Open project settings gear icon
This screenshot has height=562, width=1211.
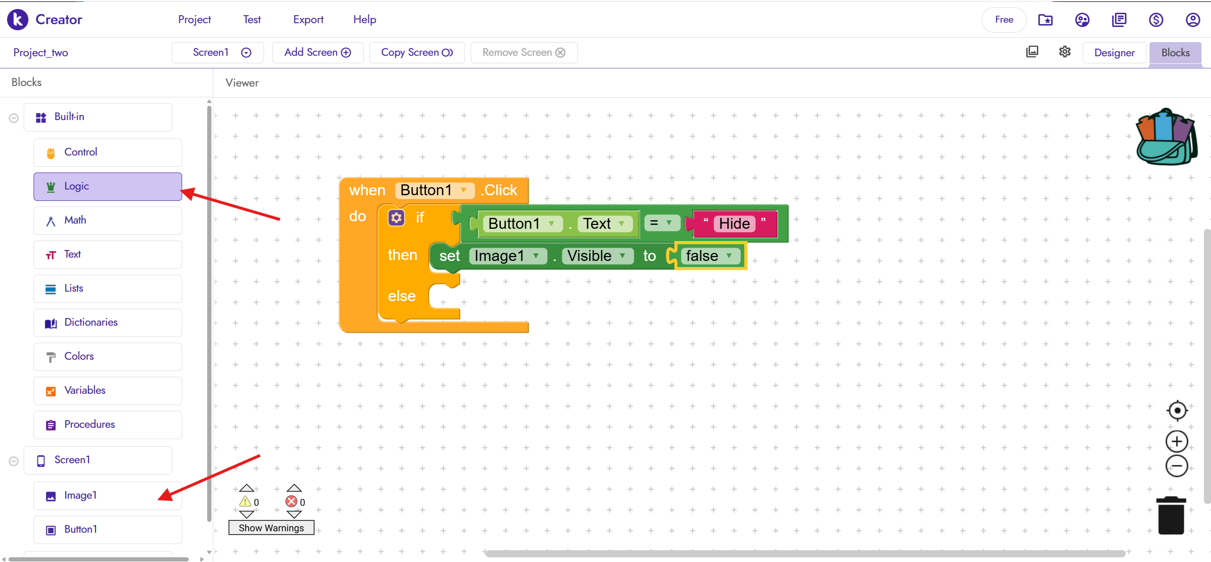pyautogui.click(x=1064, y=52)
